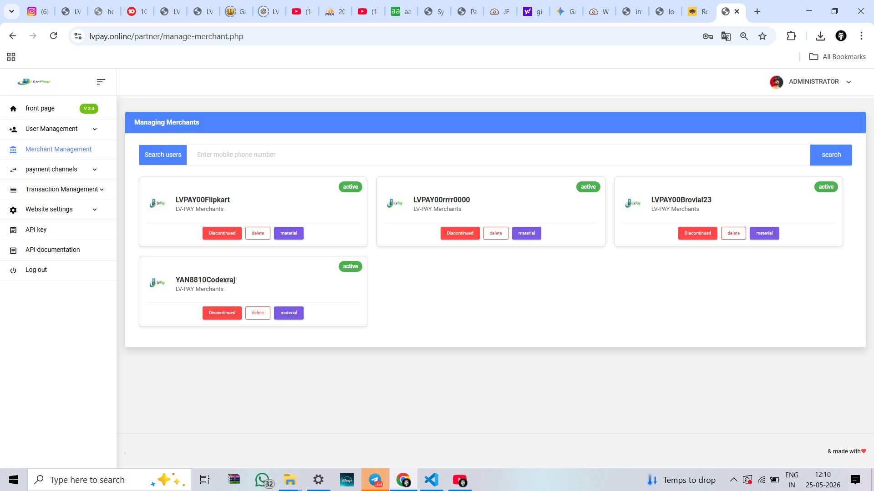Expand the Website settings submenu
Screen dimensions: 874x491
point(95,210)
